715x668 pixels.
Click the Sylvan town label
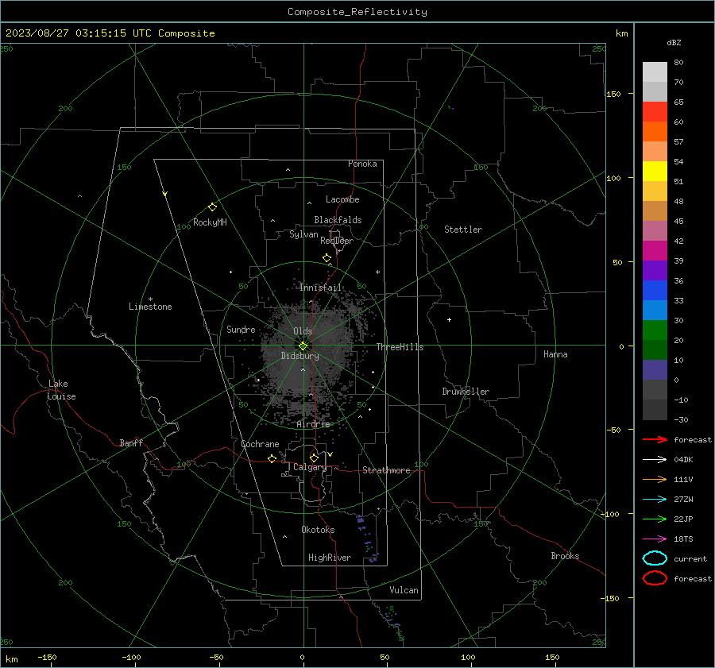tap(303, 234)
